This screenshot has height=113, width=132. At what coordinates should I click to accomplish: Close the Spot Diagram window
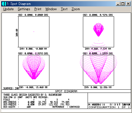click(x=128, y=4)
